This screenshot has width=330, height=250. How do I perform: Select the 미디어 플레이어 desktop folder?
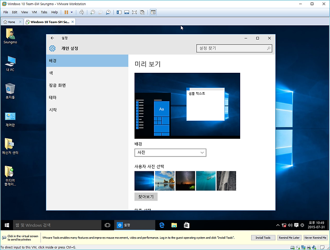[x=10, y=176]
